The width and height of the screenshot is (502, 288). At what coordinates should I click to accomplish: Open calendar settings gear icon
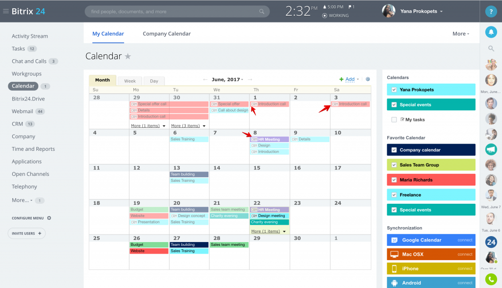(x=368, y=79)
